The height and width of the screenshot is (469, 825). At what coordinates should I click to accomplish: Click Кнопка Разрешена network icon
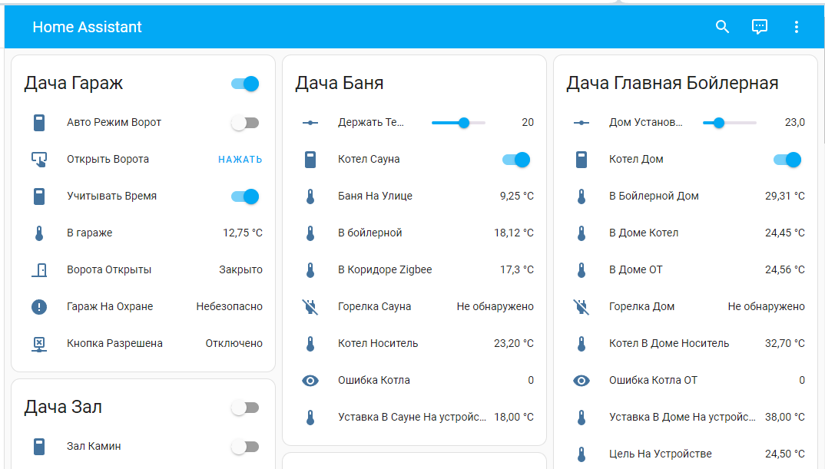[39, 344]
